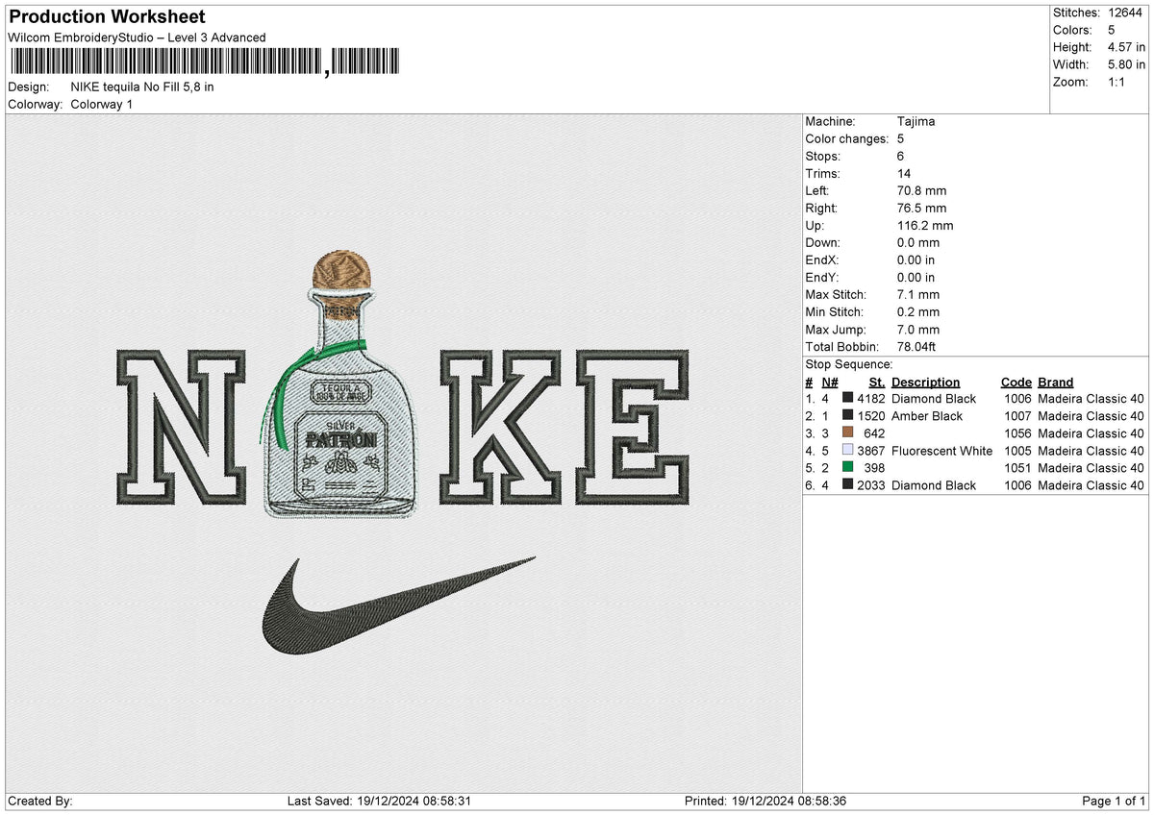Click the Left value "70.8 mm"

pyautogui.click(x=921, y=190)
